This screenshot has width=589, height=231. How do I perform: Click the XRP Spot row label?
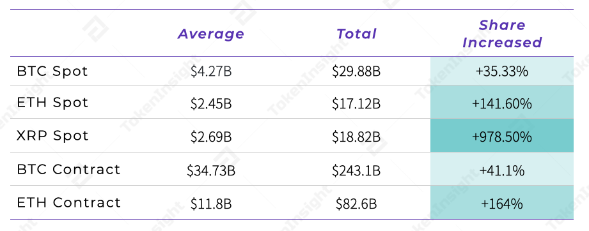52,136
